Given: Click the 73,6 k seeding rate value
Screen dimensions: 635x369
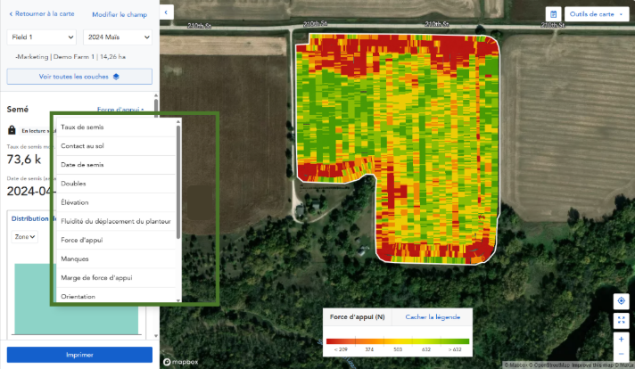Looking at the screenshot, I should (x=24, y=160).
